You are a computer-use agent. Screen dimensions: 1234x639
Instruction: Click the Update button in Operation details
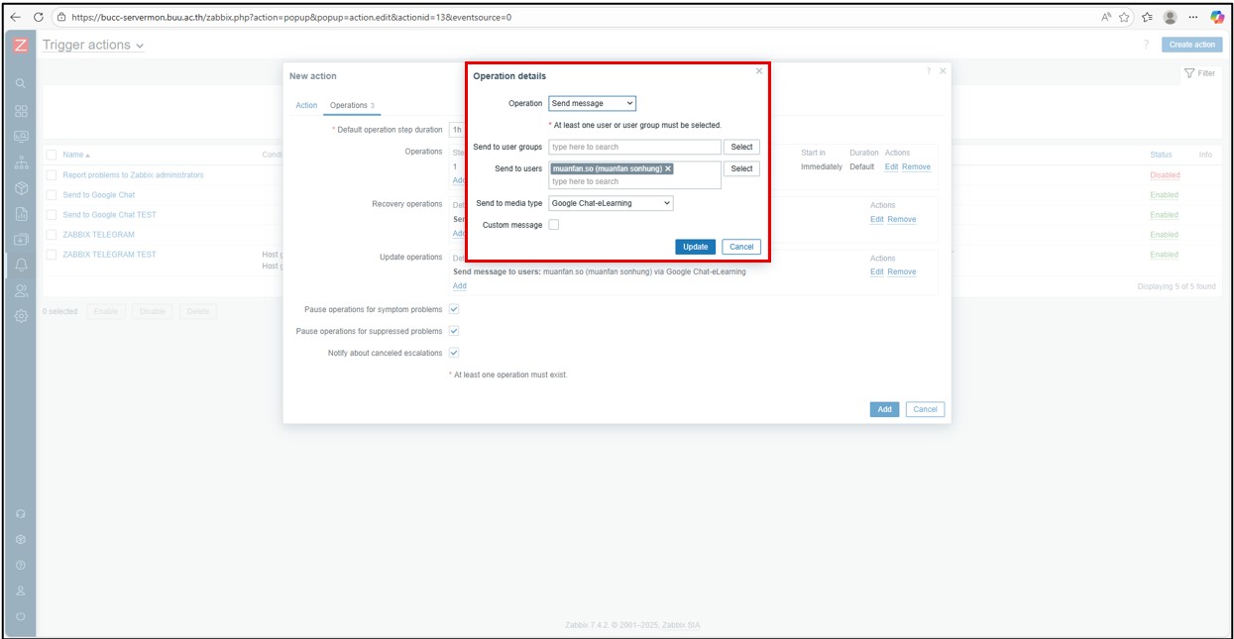click(695, 247)
